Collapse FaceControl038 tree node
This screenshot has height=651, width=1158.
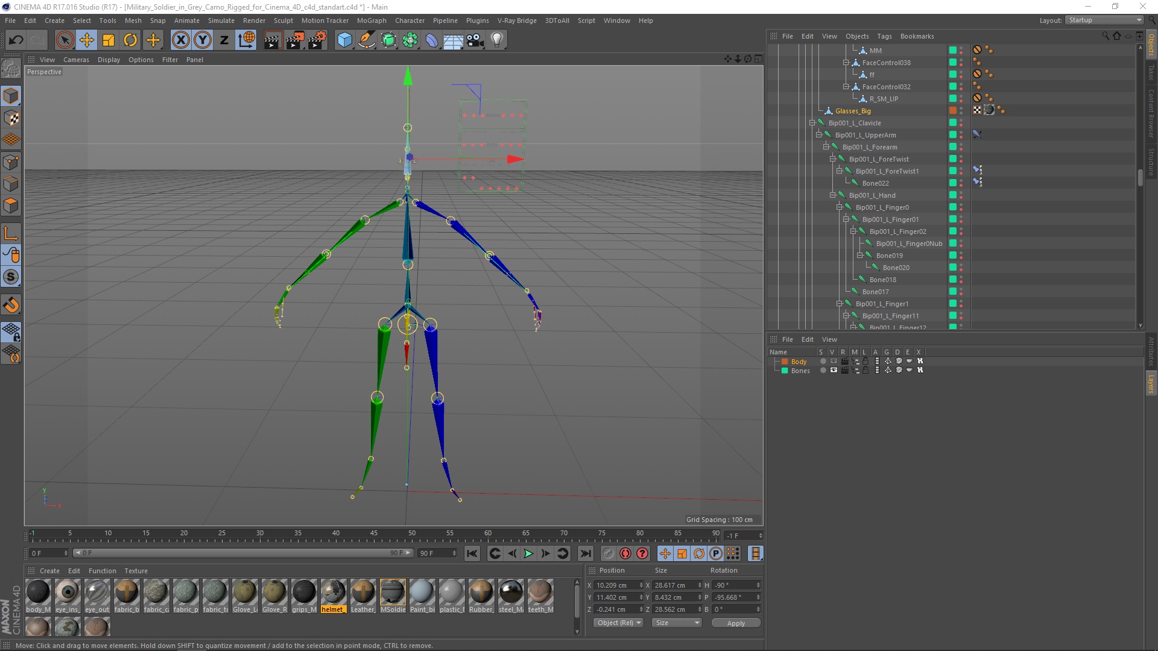pos(846,63)
